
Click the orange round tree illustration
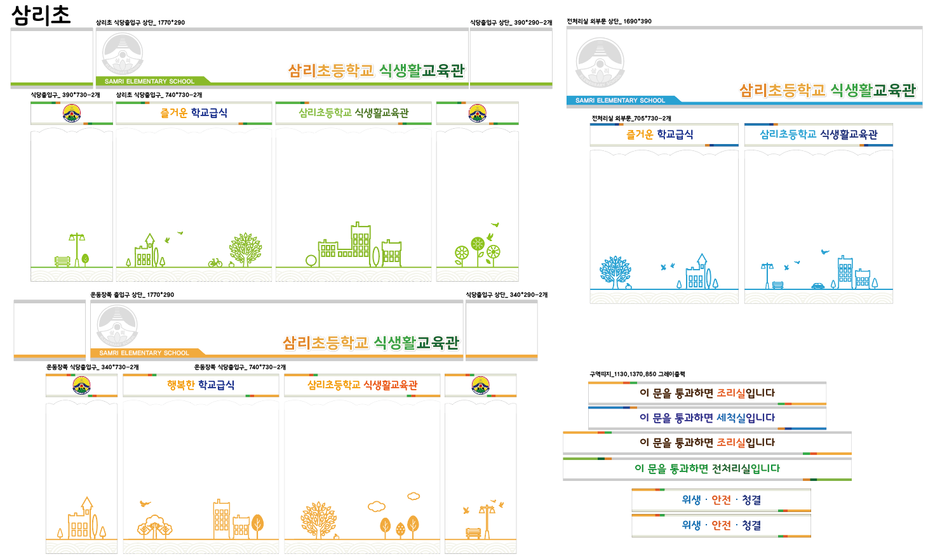point(319,520)
